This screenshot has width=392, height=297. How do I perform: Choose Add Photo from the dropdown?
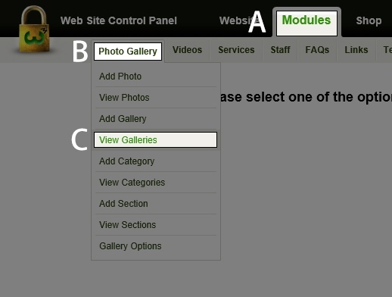point(156,77)
